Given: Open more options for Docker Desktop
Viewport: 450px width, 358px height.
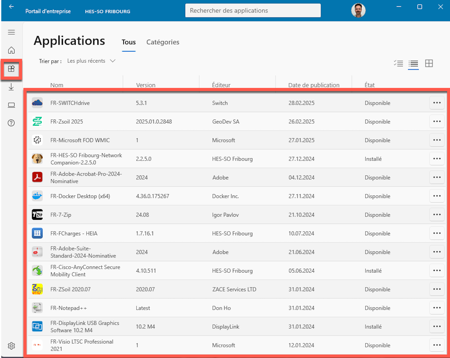Looking at the screenshot, I should (437, 196).
